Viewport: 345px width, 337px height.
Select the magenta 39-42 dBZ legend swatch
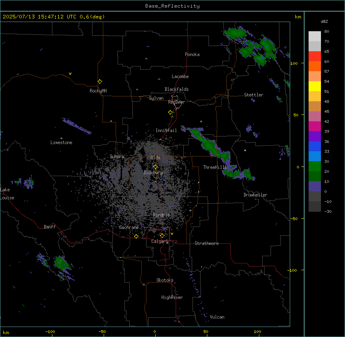(x=315, y=126)
